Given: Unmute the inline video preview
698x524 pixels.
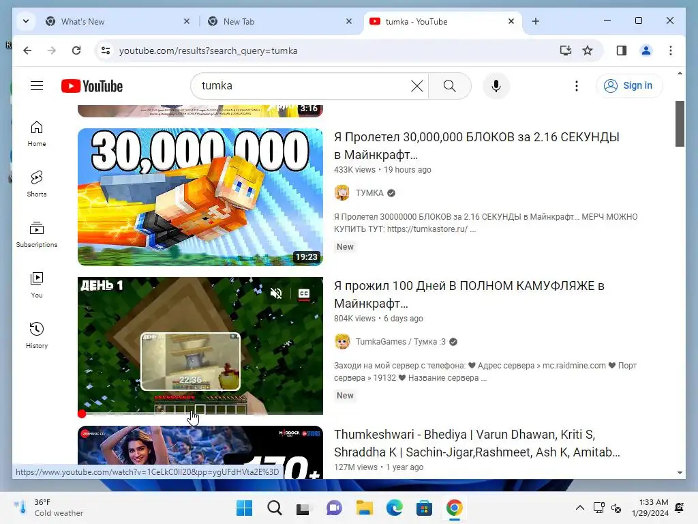Looking at the screenshot, I should click(276, 293).
